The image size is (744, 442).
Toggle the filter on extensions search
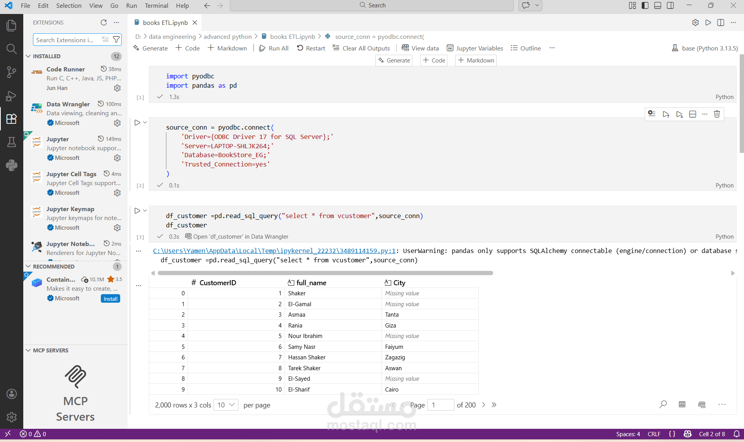coord(116,39)
